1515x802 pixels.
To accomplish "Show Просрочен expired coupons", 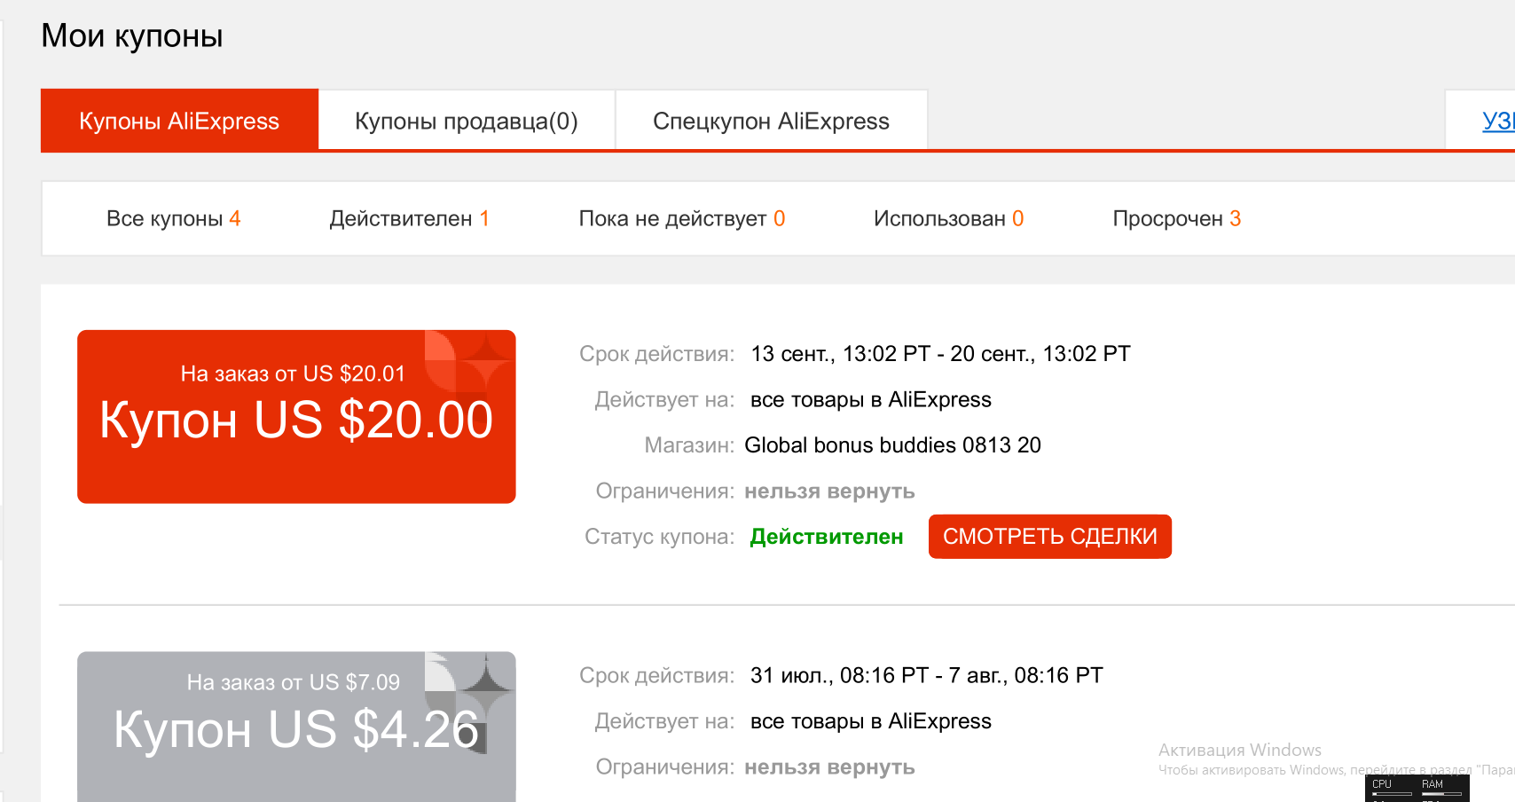I will pos(1177,218).
